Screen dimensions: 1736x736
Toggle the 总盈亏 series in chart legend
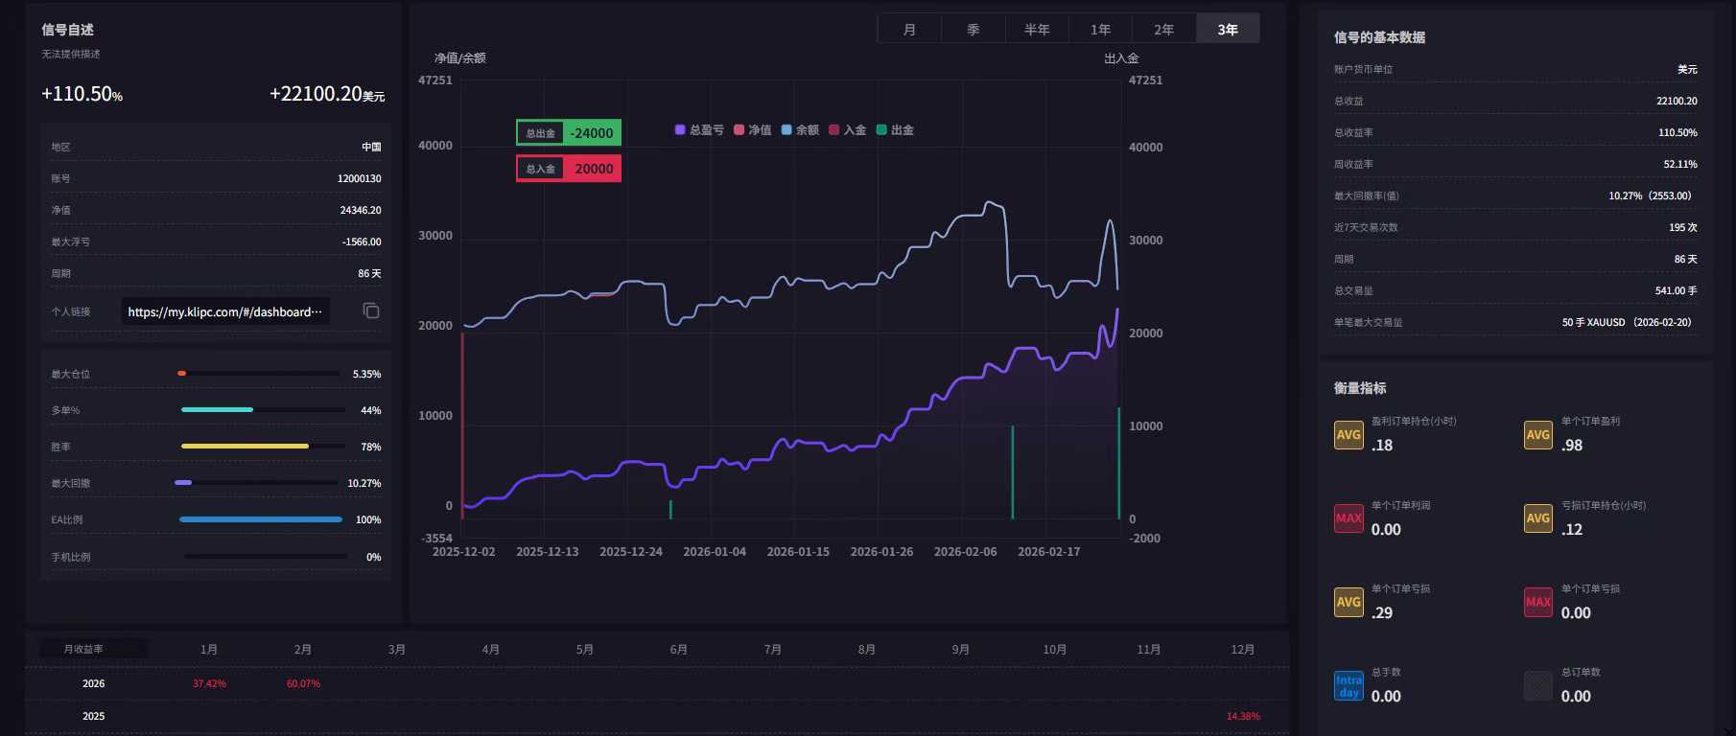pos(699,130)
